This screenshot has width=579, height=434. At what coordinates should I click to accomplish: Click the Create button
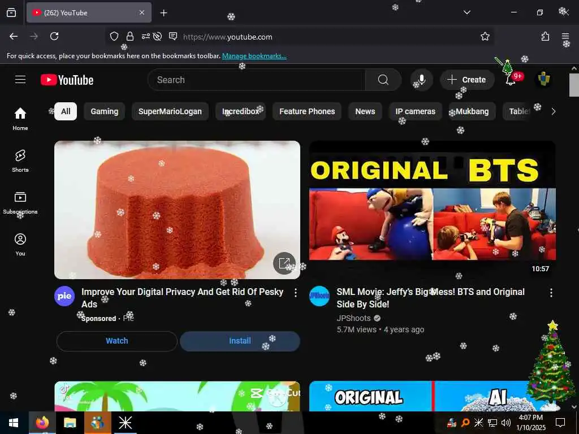[x=466, y=80]
